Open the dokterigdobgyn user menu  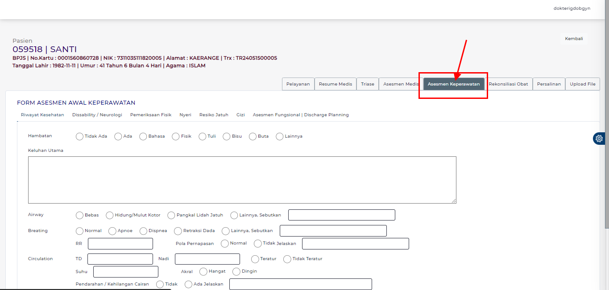click(x=572, y=8)
